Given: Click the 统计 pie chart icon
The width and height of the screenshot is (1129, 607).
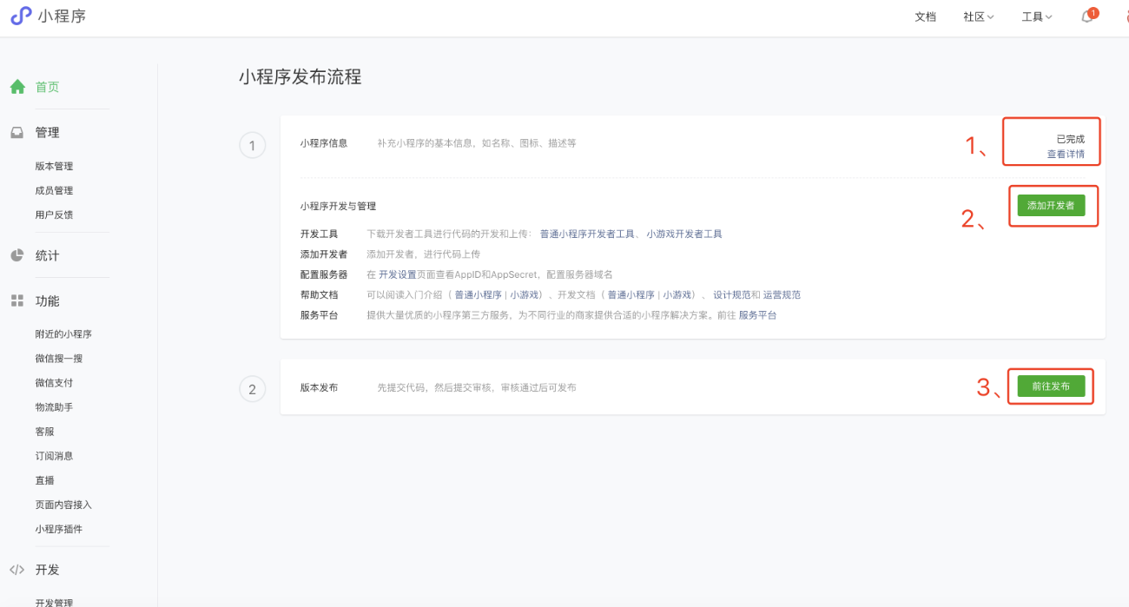Looking at the screenshot, I should [x=17, y=256].
